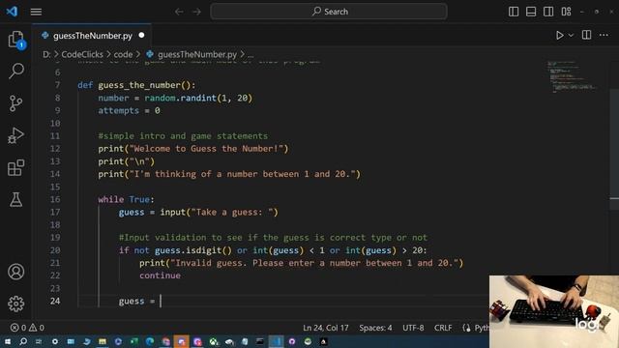Go back with the left arrow
Image resolution: width=619 pixels, height=348 pixels.
click(x=179, y=12)
